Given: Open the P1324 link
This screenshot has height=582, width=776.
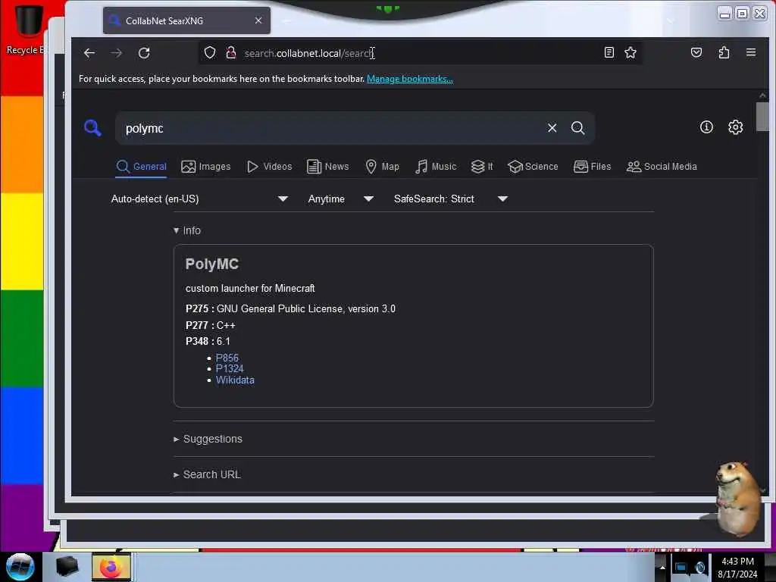Looking at the screenshot, I should tap(230, 369).
